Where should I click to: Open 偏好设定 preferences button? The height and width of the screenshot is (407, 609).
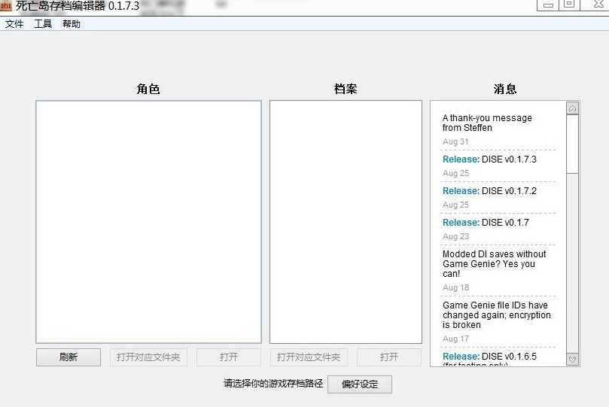click(360, 384)
